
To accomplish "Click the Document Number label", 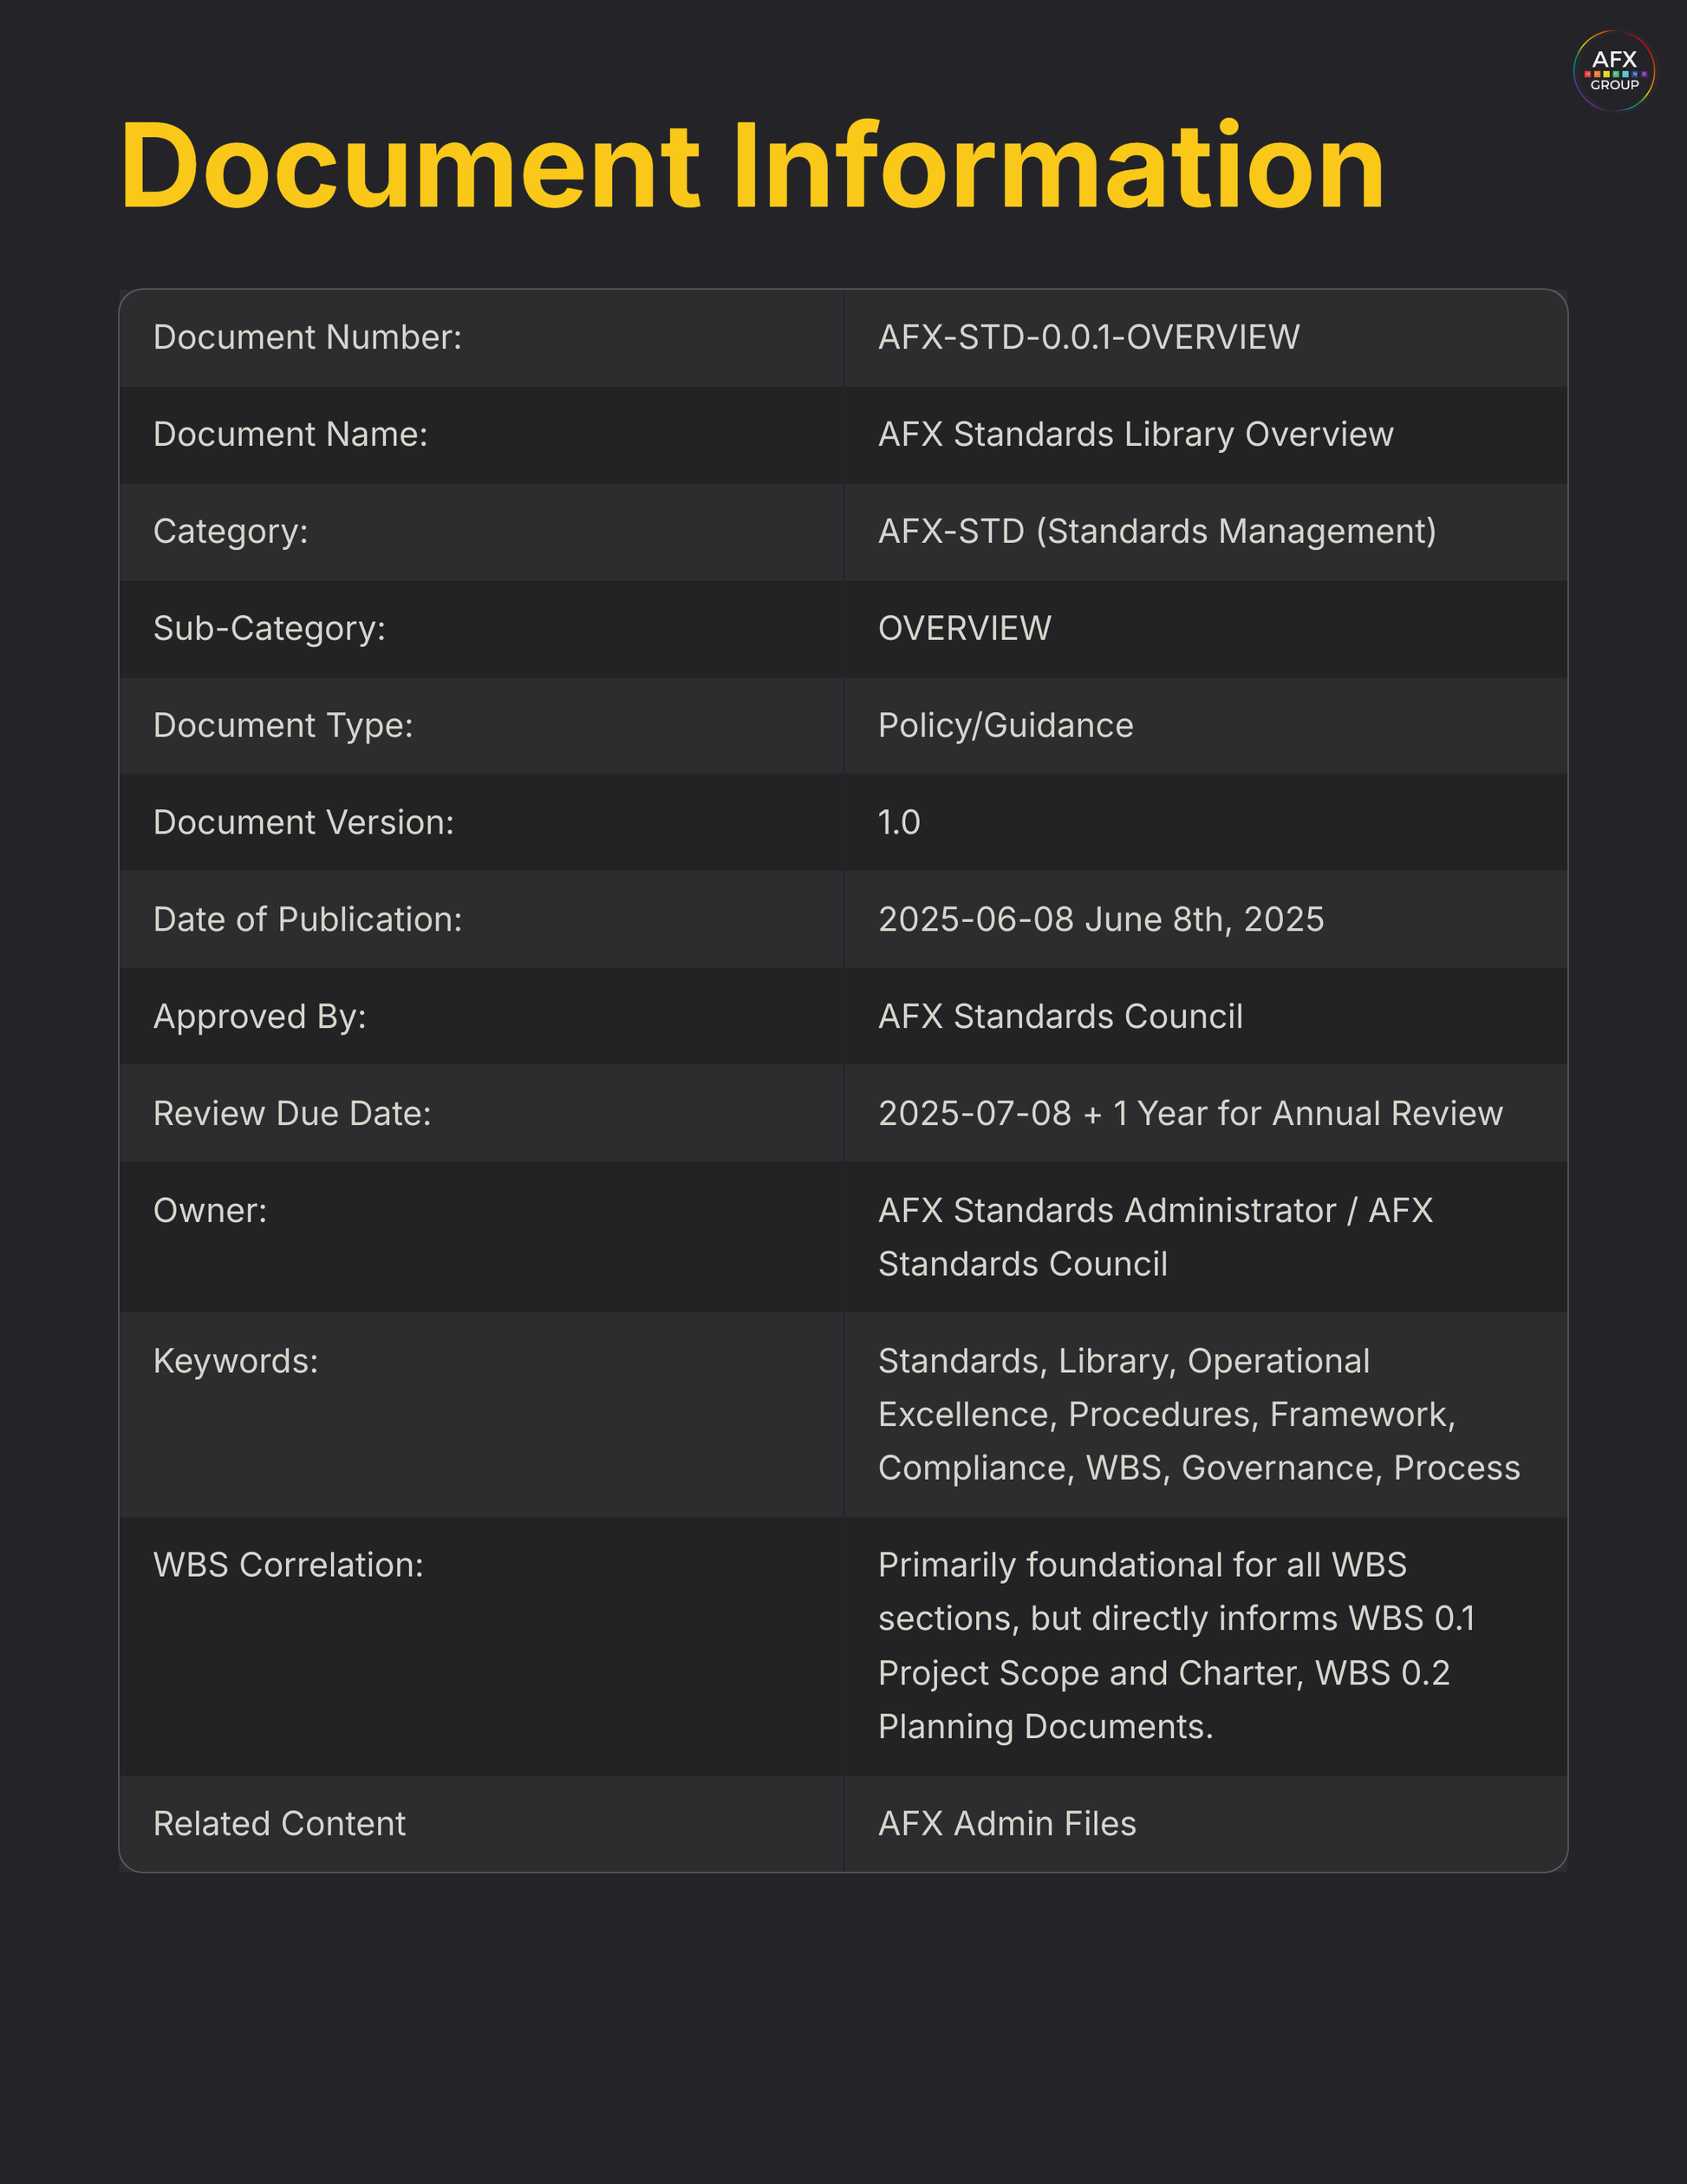I will point(308,338).
